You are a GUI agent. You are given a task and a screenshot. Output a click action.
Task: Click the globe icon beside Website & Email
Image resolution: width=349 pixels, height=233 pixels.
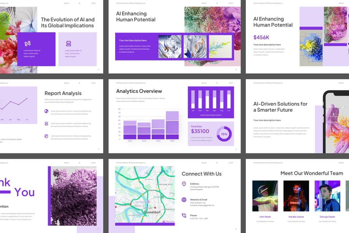184,200
